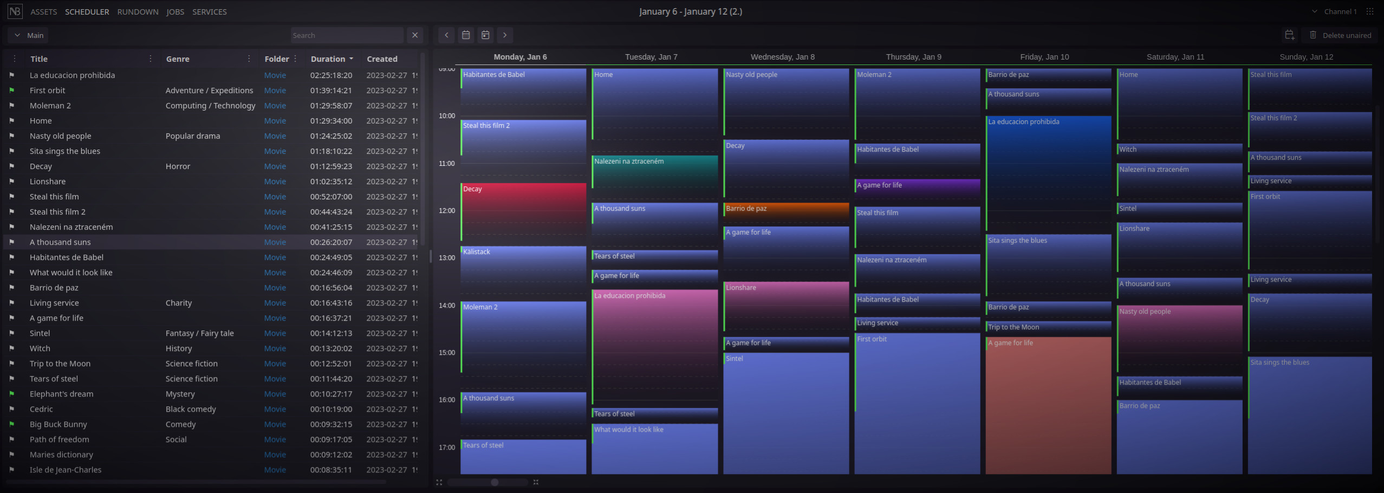The width and height of the screenshot is (1384, 493).
Task: Adjust the zoom slider below the calendar
Action: pyautogui.click(x=495, y=482)
